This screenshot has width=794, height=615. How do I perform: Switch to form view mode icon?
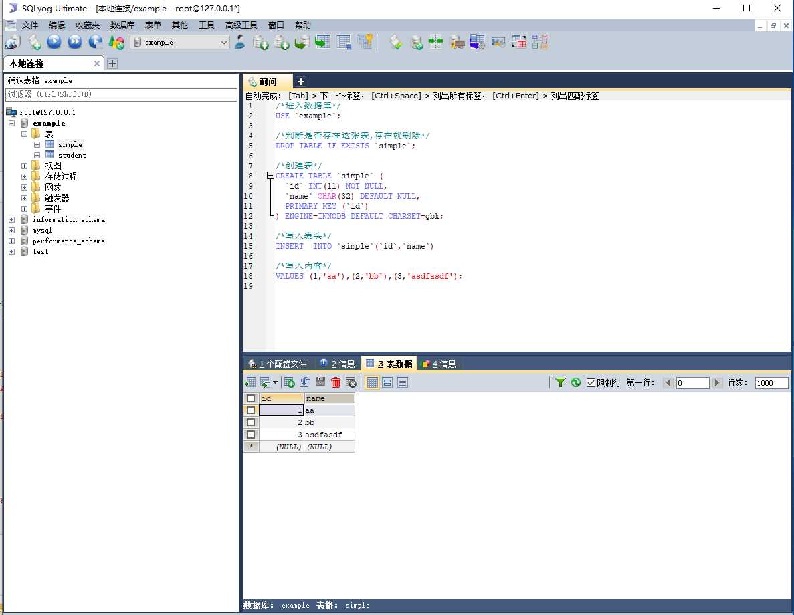pos(387,382)
